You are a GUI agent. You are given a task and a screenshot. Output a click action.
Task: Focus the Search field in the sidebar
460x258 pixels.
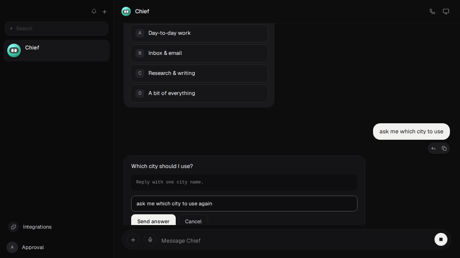[56, 28]
